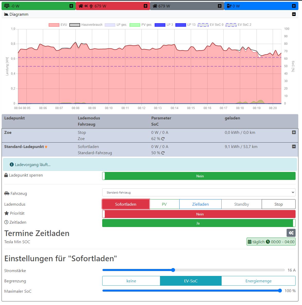Expand the Zoe charge point row
302x305 pixels.
pos(294,132)
